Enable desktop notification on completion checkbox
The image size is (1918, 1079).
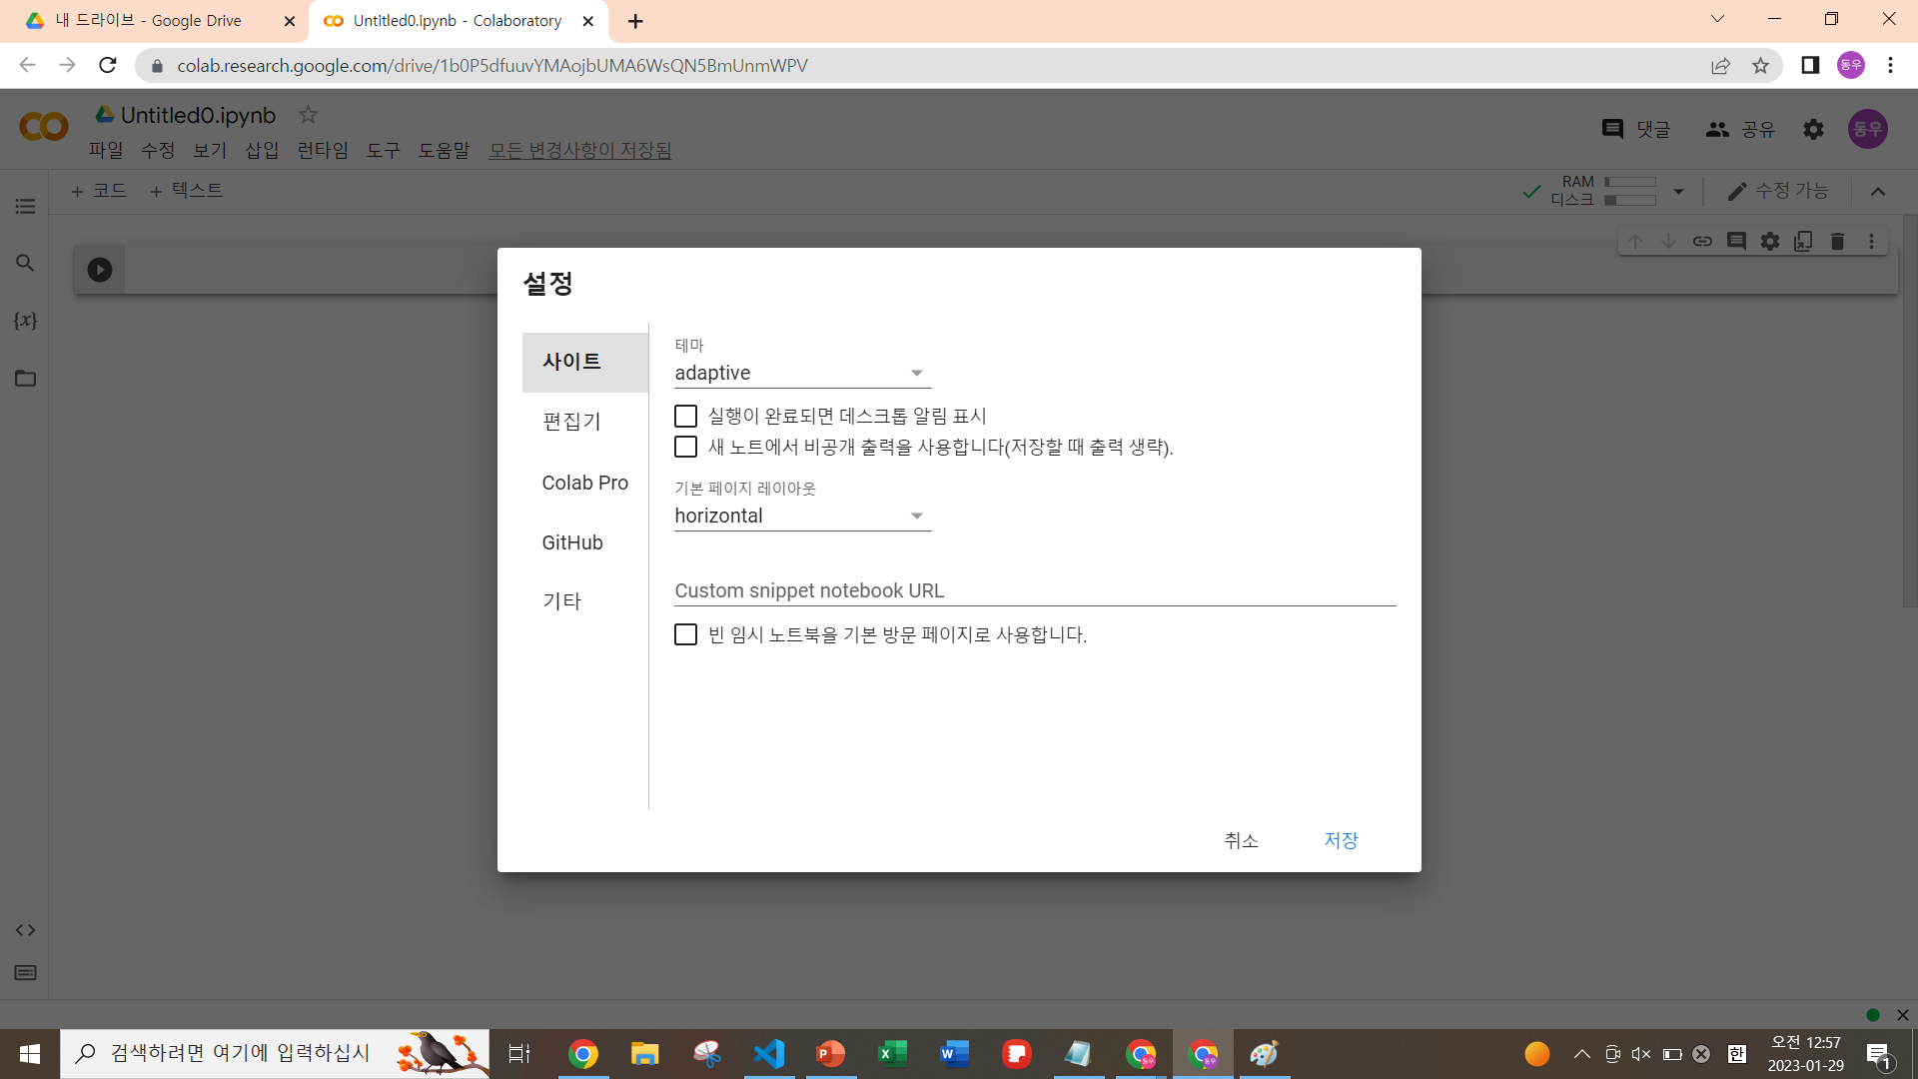click(685, 416)
